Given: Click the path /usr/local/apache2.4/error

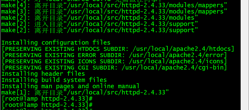Looking at the screenshot, I should [x=176, y=55].
